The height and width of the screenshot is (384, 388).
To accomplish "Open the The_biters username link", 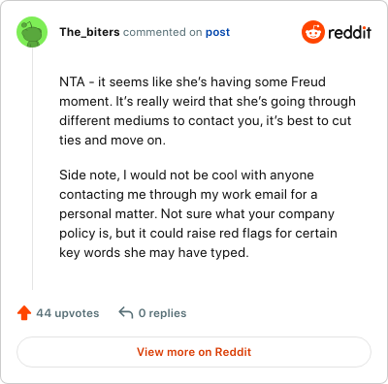I will click(x=89, y=32).
